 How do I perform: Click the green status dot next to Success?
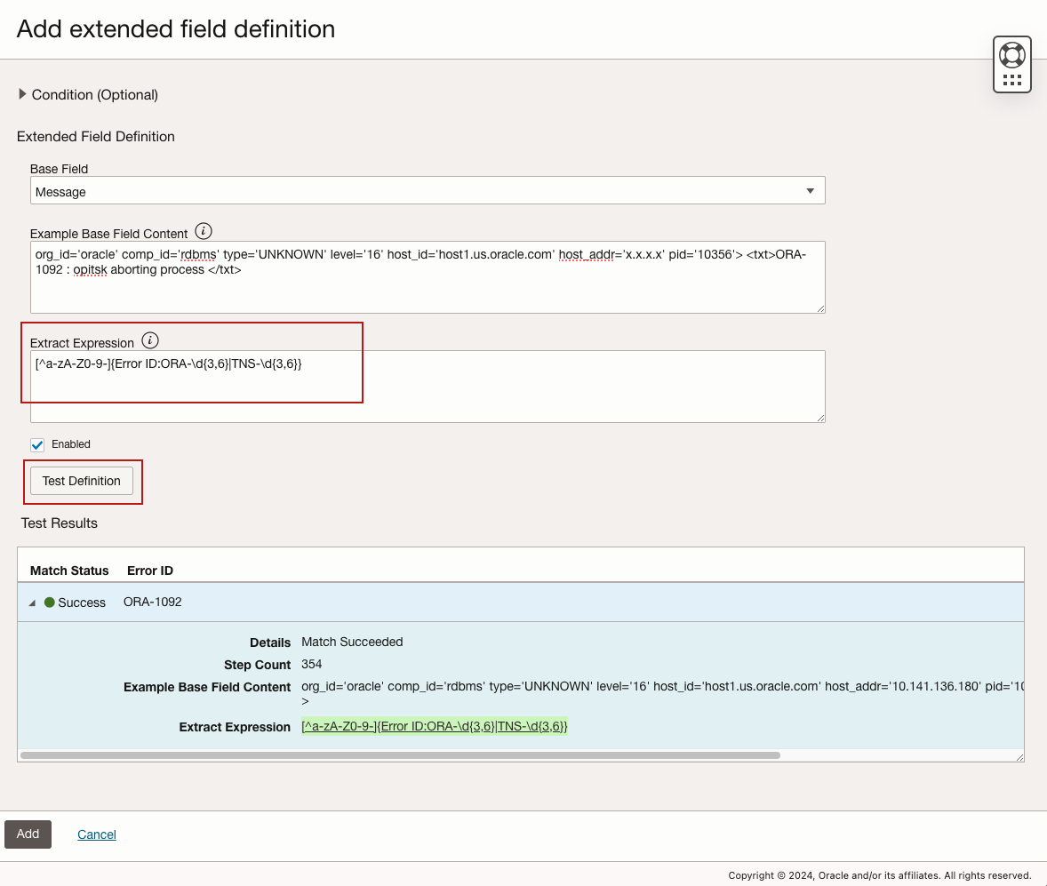coord(50,603)
